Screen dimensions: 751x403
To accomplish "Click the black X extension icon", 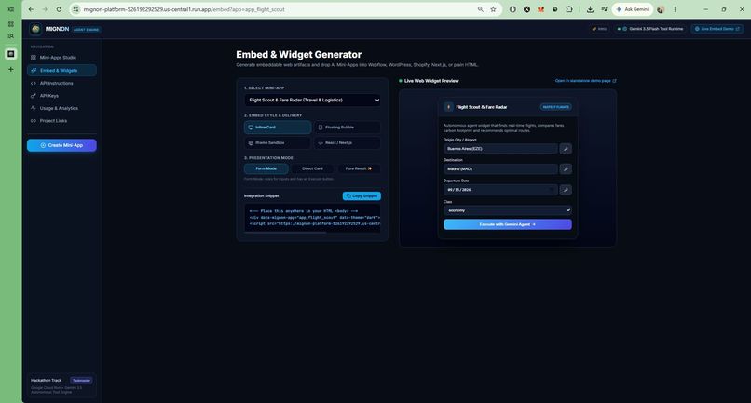I will (x=526, y=9).
